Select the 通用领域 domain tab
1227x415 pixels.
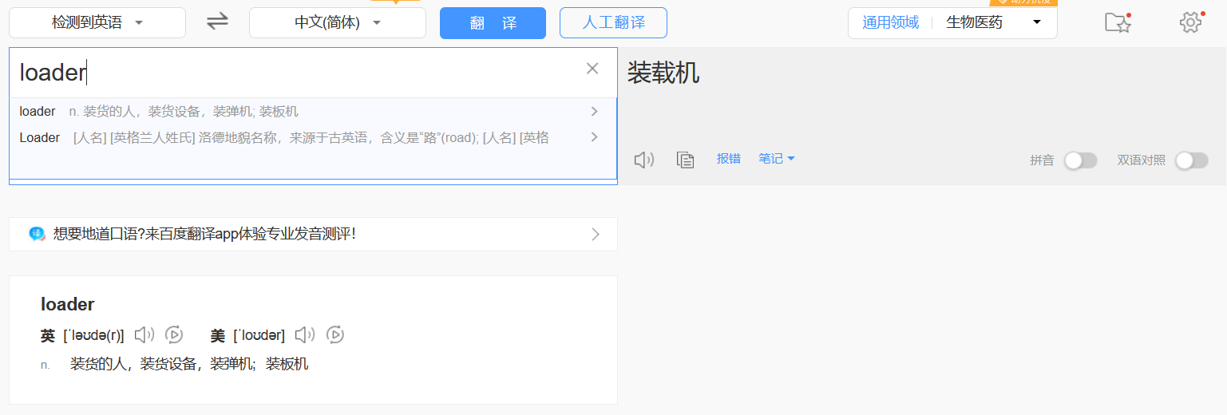890,22
